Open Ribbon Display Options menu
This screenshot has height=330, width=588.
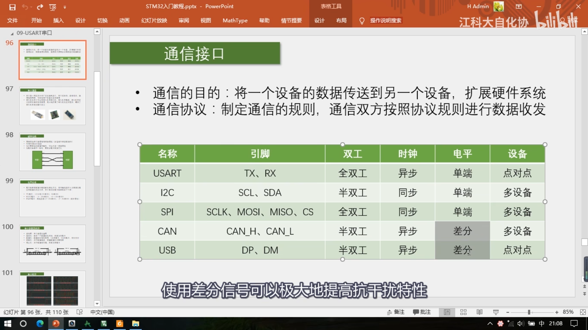pyautogui.click(x=518, y=6)
